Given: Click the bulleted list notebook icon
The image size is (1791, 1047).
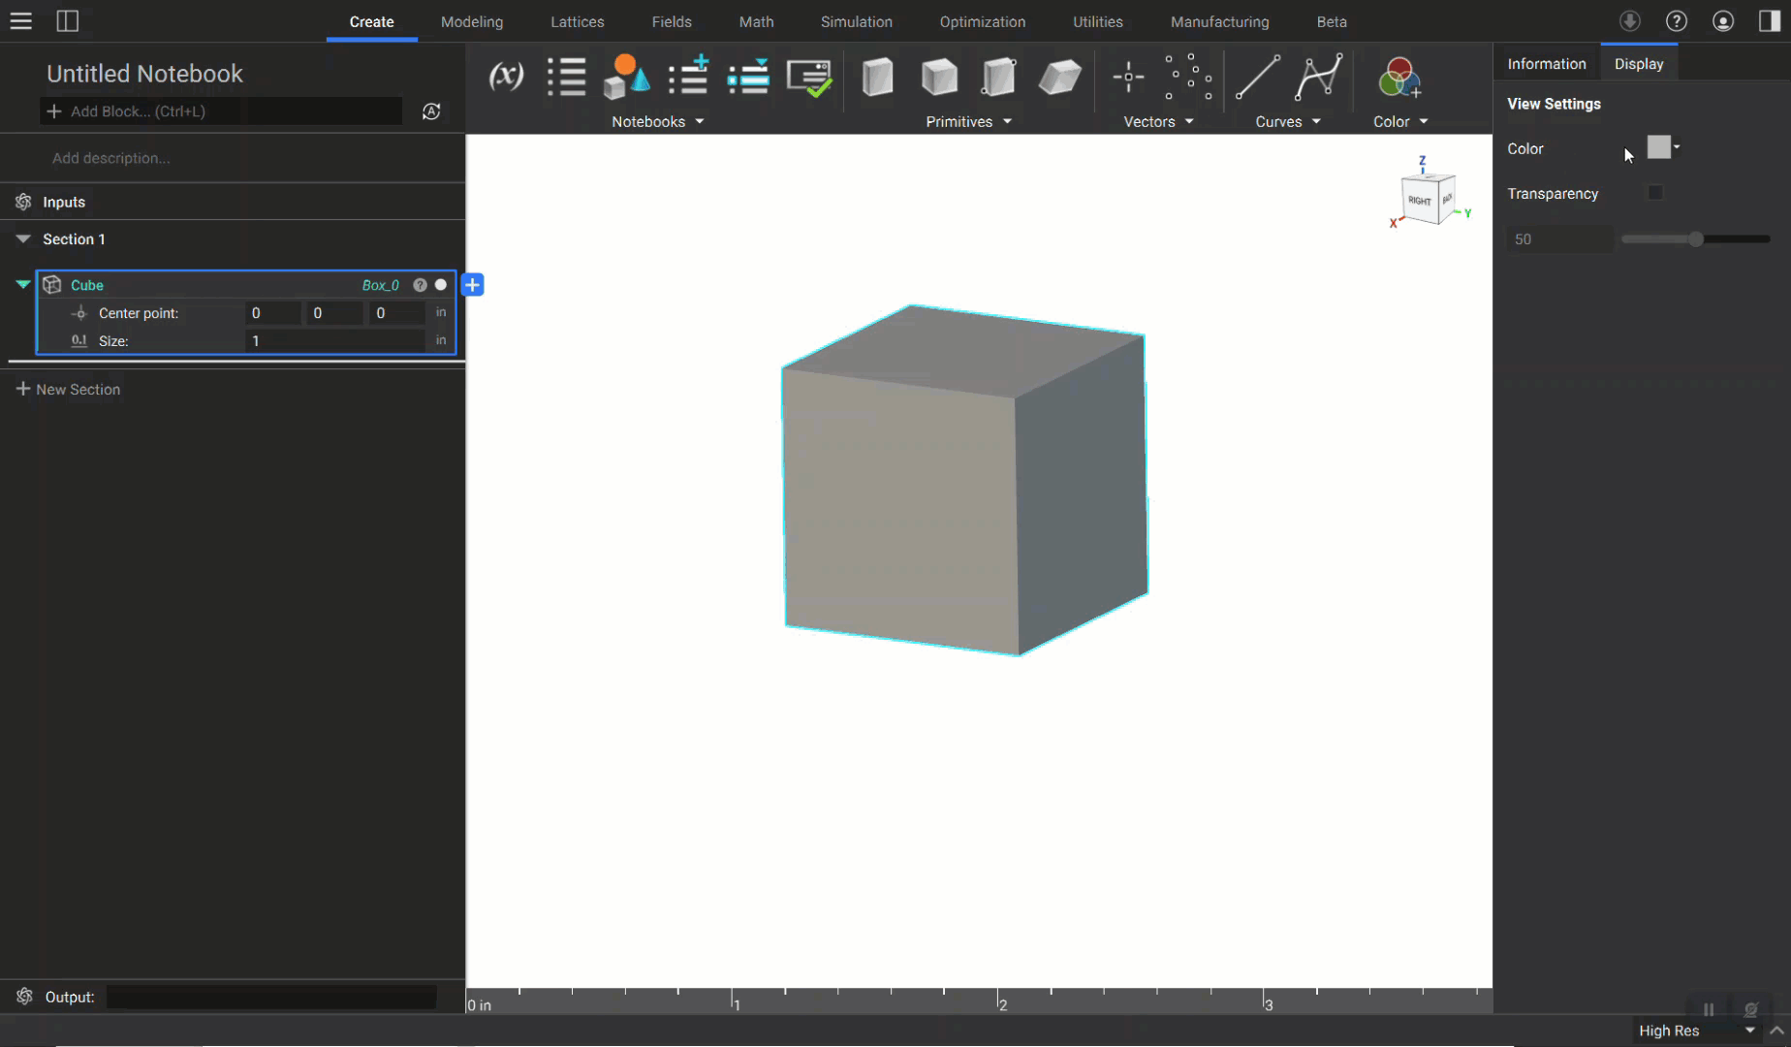Looking at the screenshot, I should (566, 77).
